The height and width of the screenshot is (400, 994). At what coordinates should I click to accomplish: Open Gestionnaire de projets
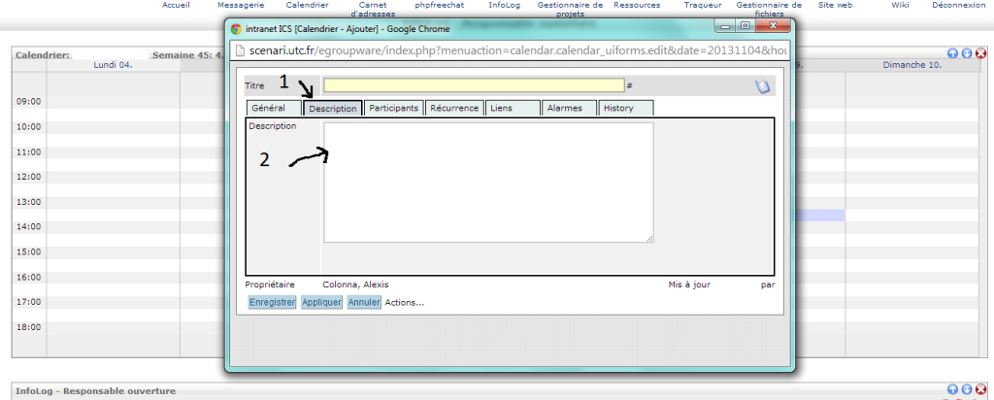tap(570, 9)
